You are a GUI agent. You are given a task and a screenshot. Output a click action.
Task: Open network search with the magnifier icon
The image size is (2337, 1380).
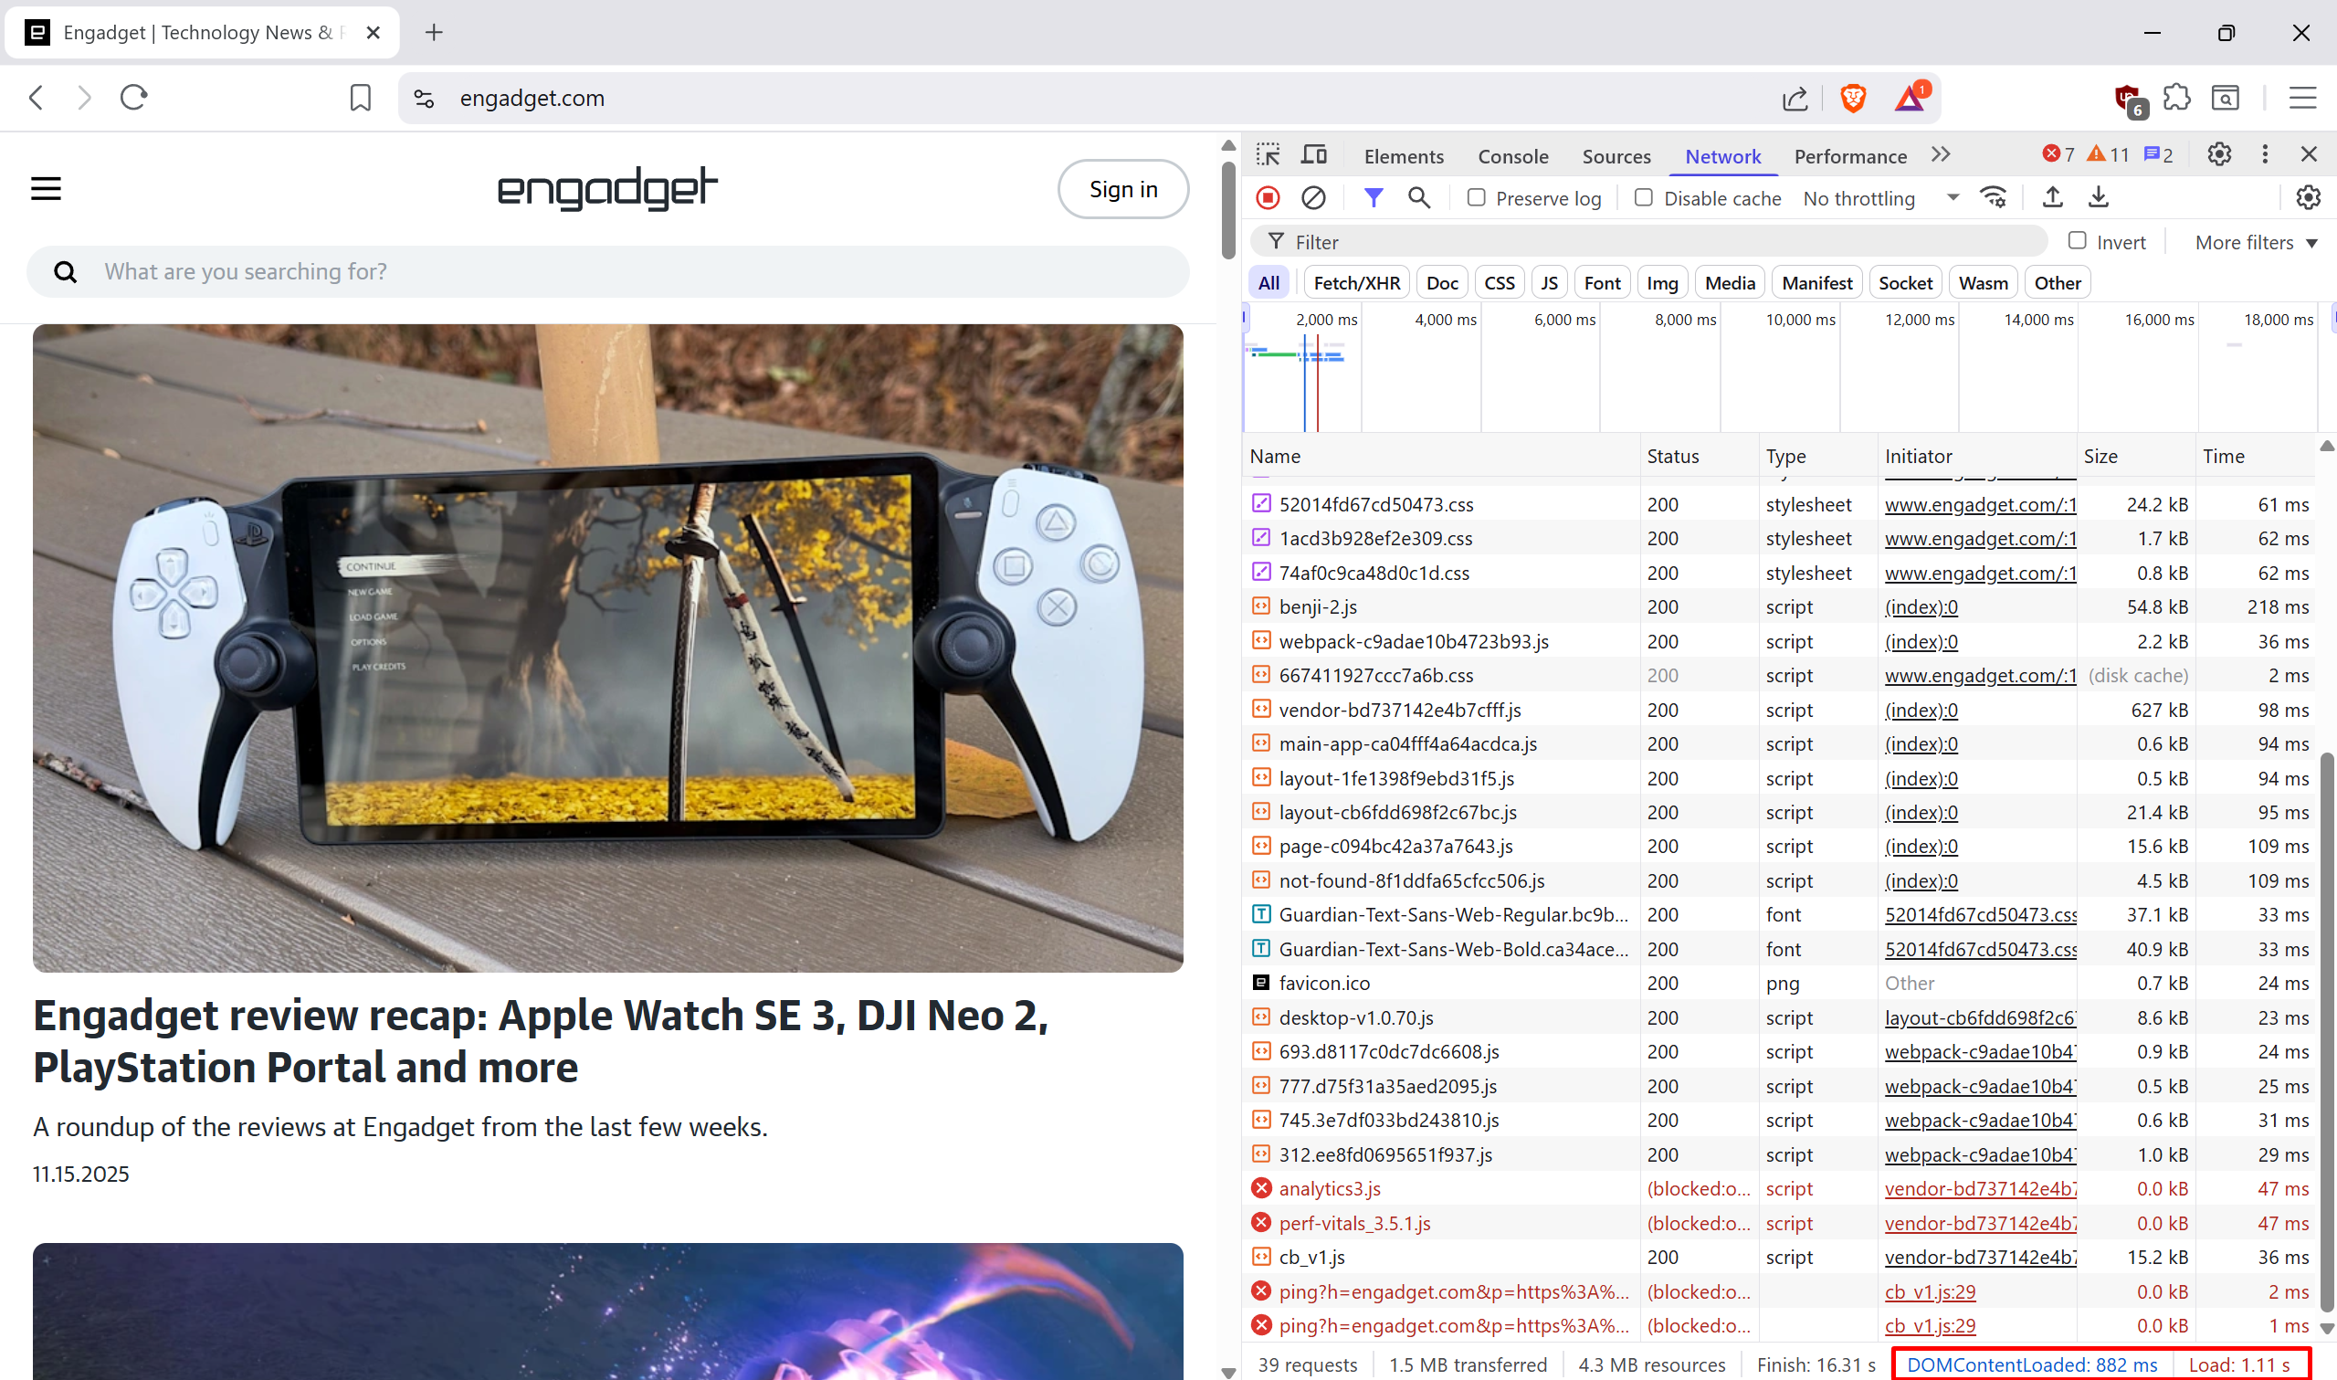coord(1418,197)
